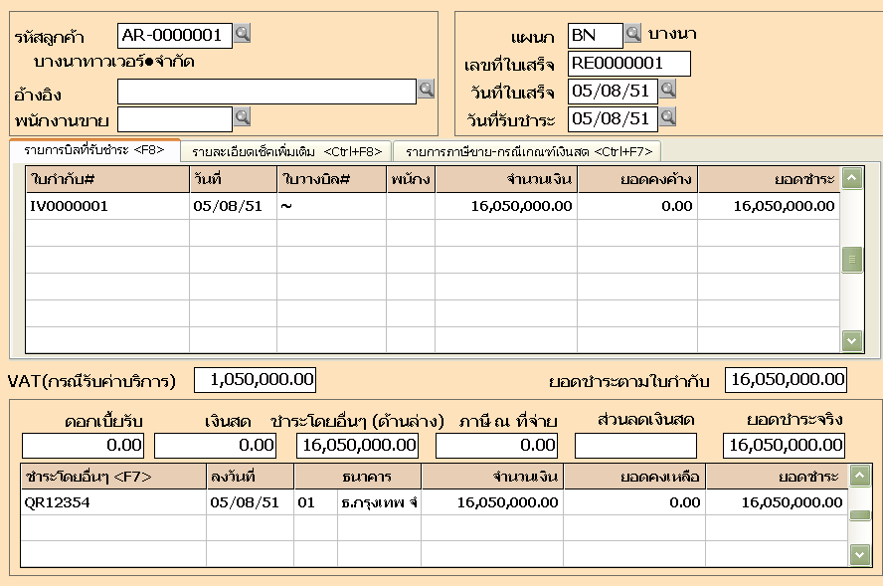The height and width of the screenshot is (586, 883).
Task: Click lookup icon beside customer code AR-0000001
Action: pyautogui.click(x=243, y=35)
